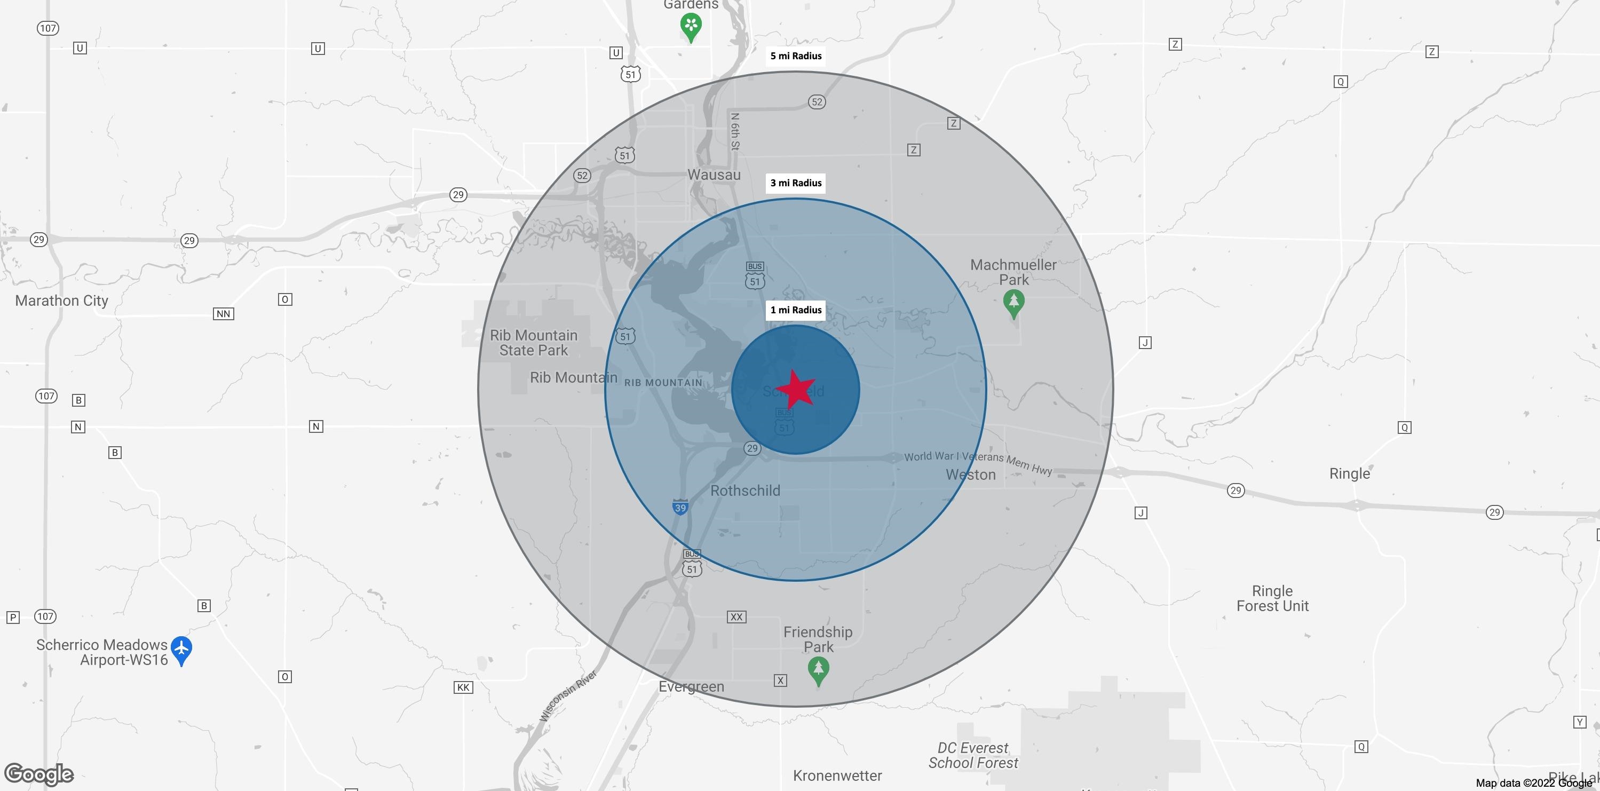Click the County XX road marker

[736, 617]
